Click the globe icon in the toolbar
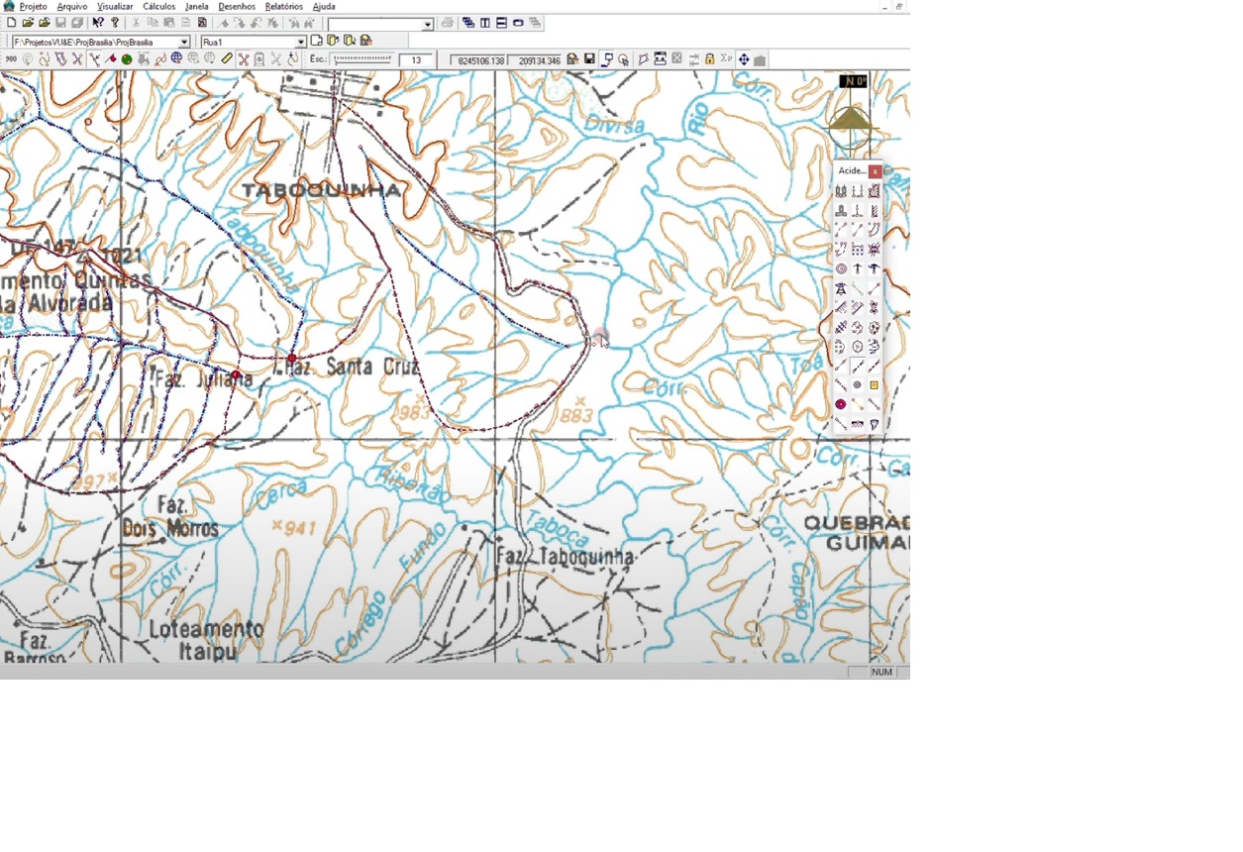Screen dimensions: 1243x852 tap(176, 59)
